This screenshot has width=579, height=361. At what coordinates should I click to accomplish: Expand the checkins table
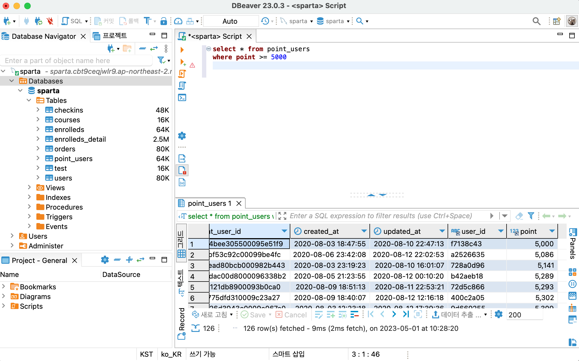click(x=38, y=110)
